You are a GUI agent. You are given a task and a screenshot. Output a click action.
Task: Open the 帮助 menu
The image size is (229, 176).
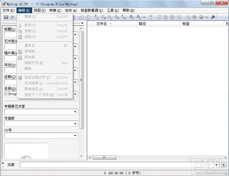click(128, 10)
